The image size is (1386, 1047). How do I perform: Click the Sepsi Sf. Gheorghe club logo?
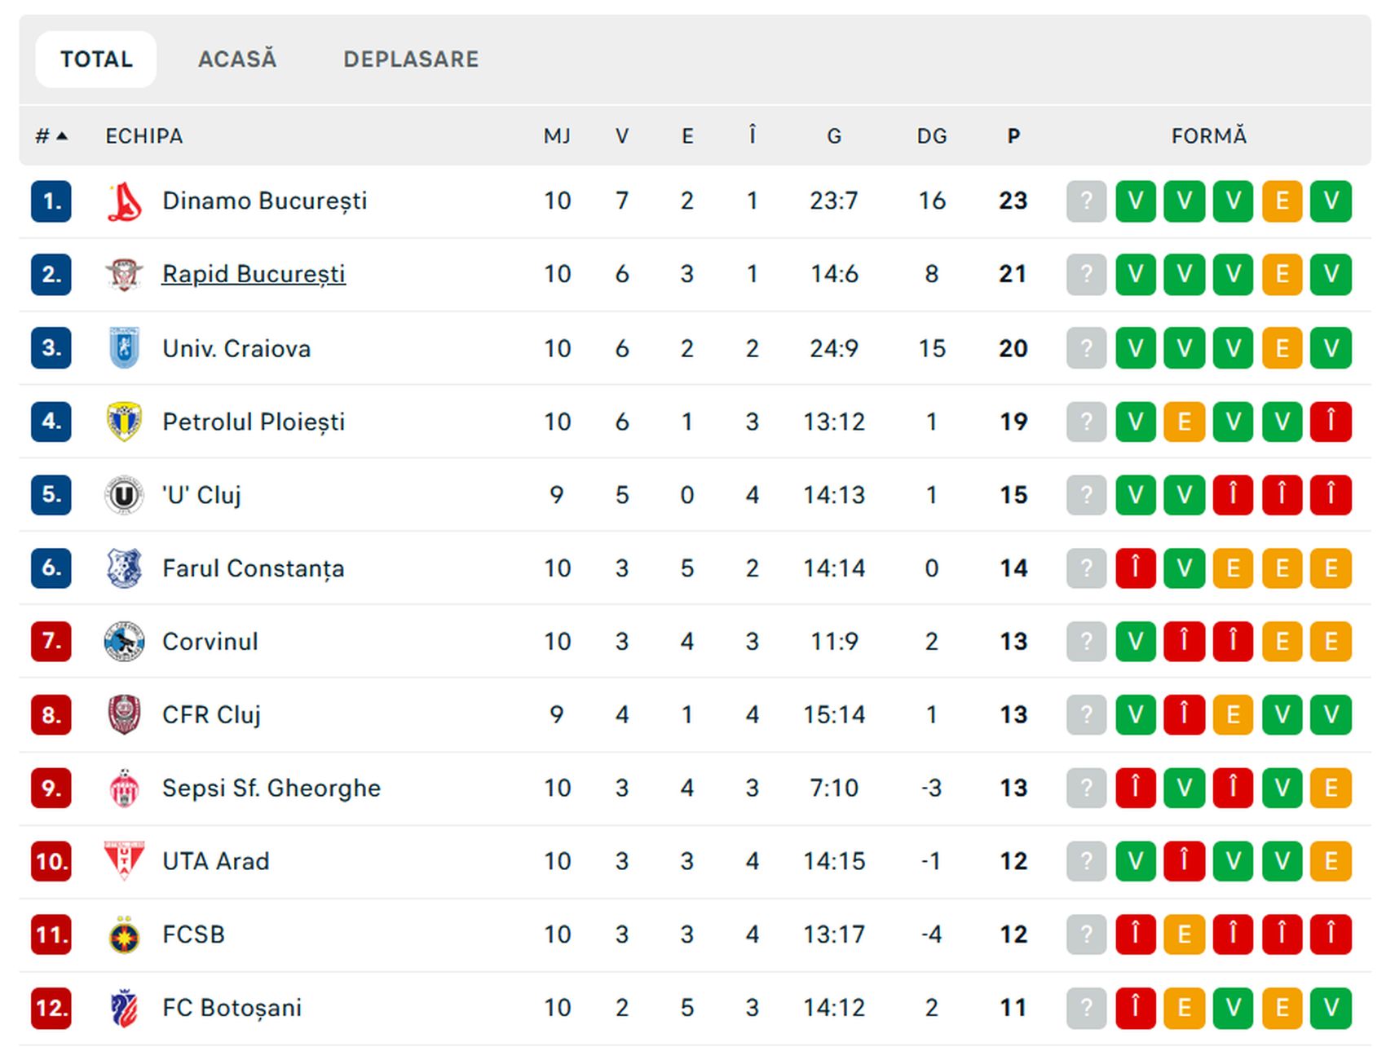pyautogui.click(x=125, y=788)
